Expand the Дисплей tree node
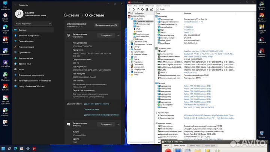The width and height of the screenshot is (270, 152). tap(129, 49)
